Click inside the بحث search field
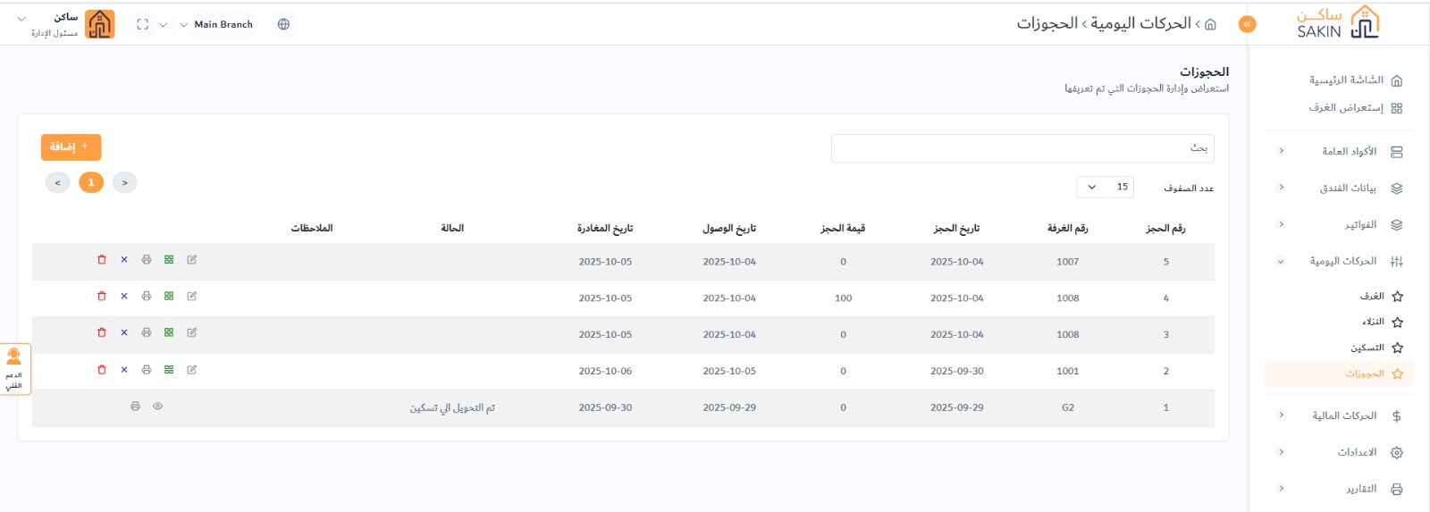 click(1022, 148)
